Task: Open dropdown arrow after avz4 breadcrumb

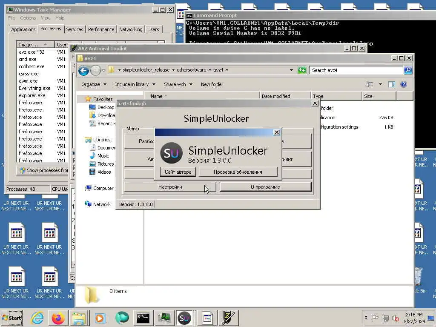Action: coord(227,70)
